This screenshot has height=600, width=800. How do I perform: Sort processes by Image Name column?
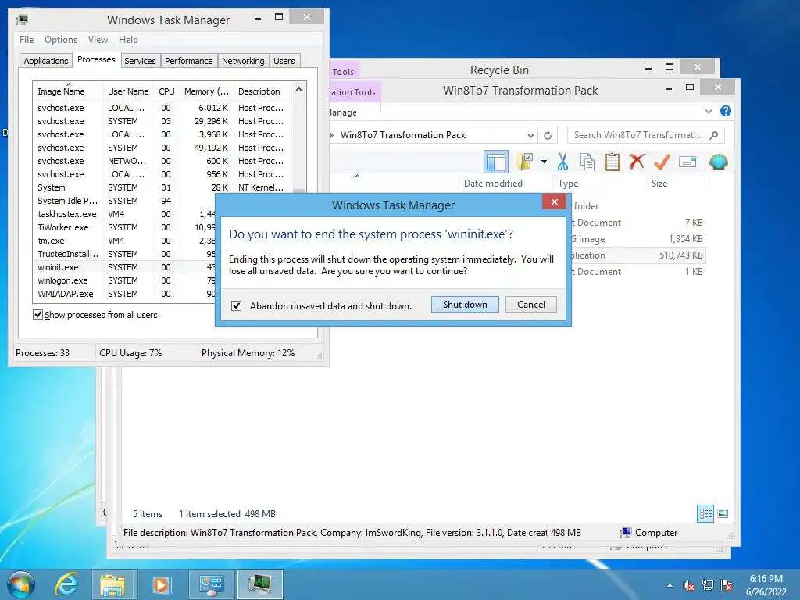click(x=67, y=91)
